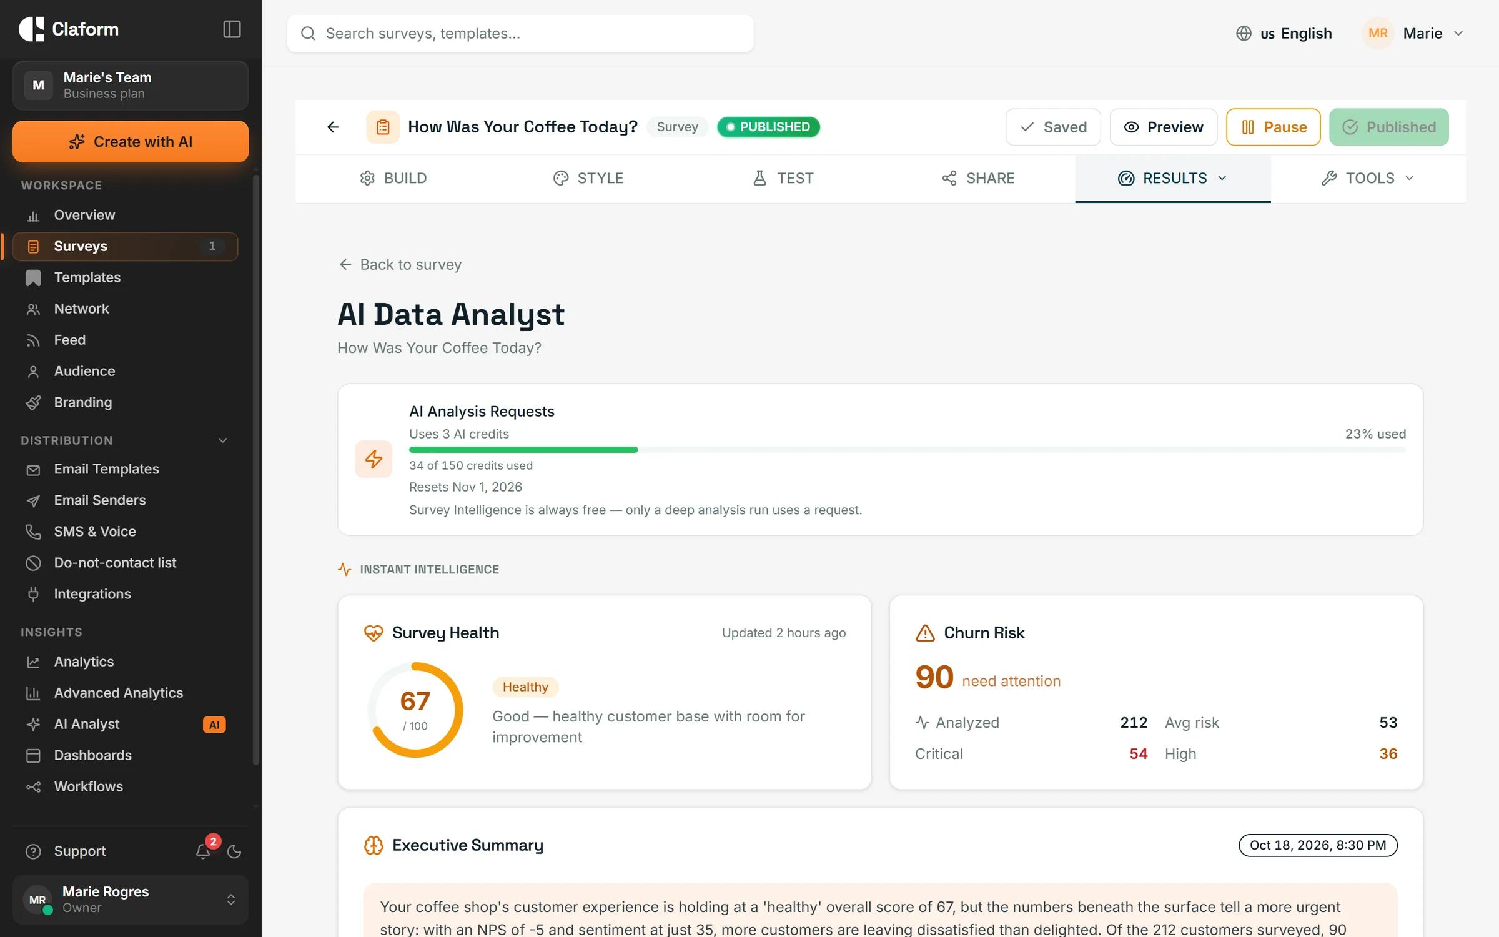Open the English language selector

(x=1284, y=34)
